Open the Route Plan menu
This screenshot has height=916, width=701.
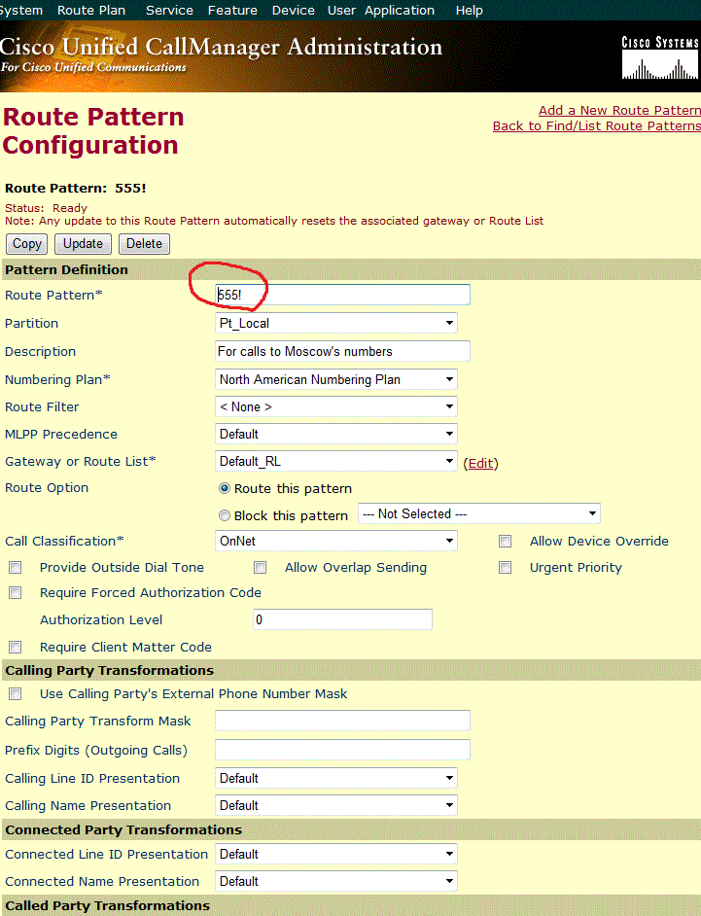coord(91,11)
